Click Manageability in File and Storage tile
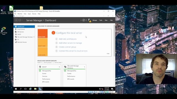177x99 pixels. (72, 71)
